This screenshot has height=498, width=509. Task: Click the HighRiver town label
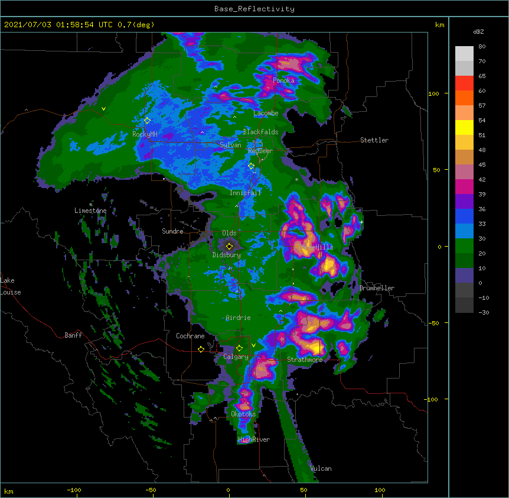pyautogui.click(x=254, y=439)
